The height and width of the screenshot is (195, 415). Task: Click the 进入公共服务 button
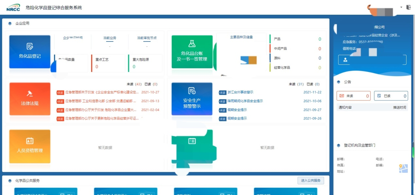tap(310, 180)
